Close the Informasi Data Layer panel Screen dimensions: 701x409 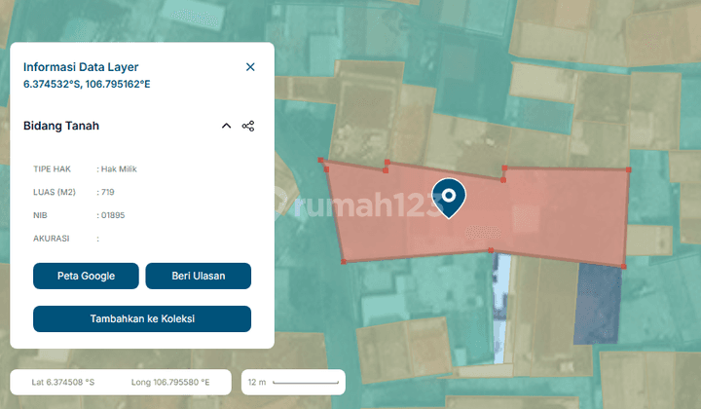tap(250, 67)
